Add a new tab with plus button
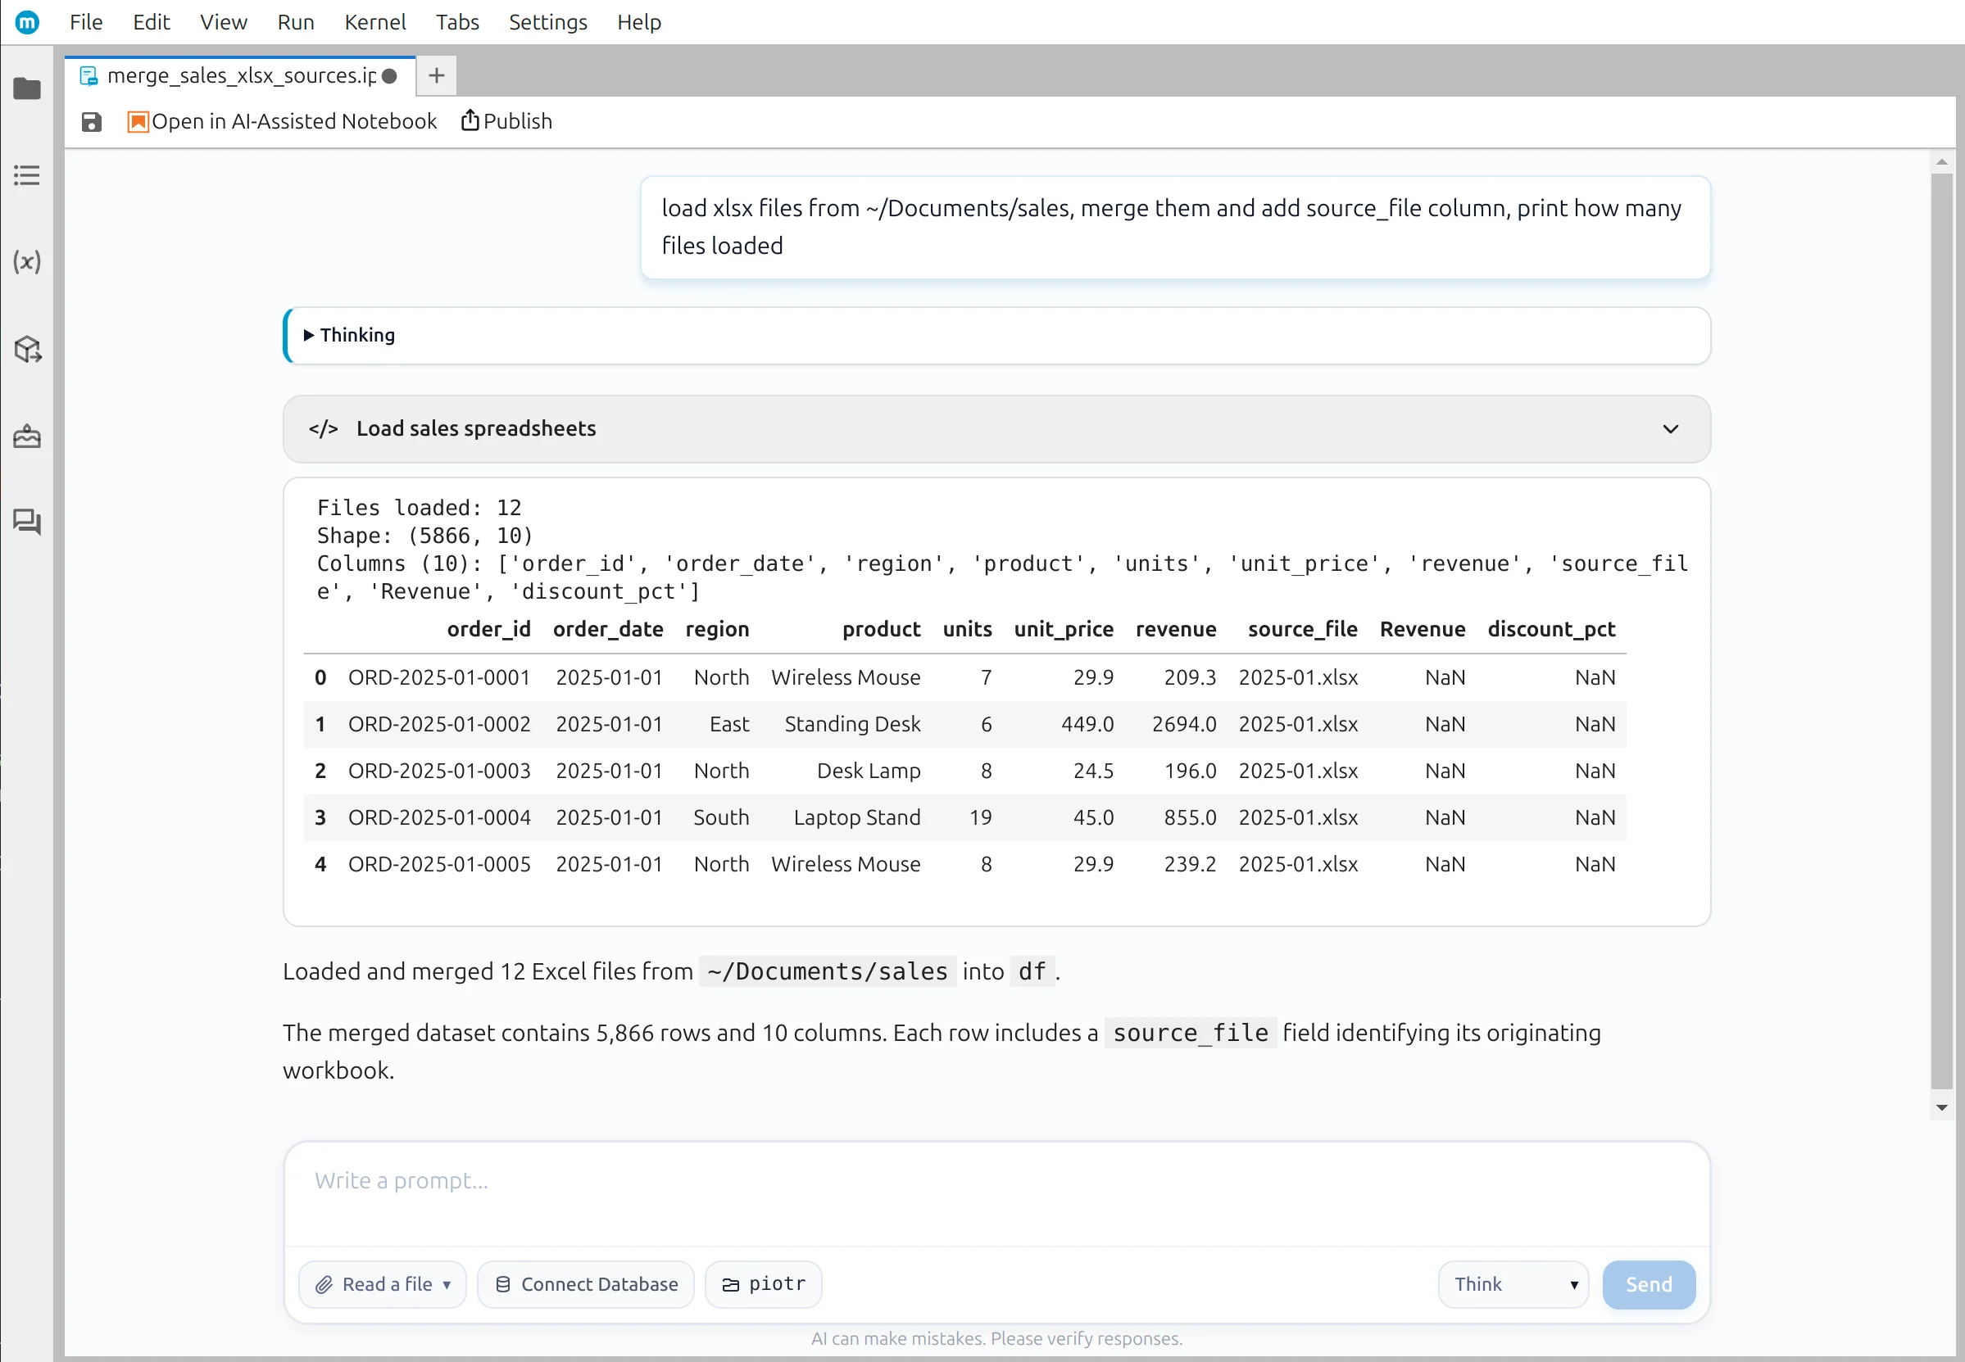The image size is (1965, 1362). pos(436,76)
